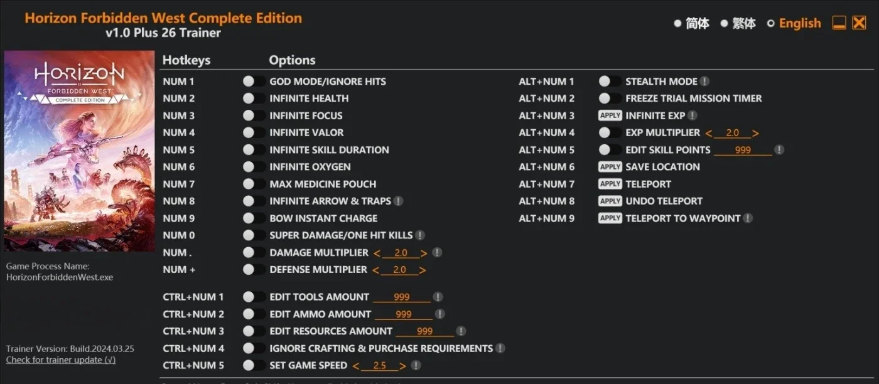Click the info icon next to Edit Resources Amount
Image resolution: width=879 pixels, height=384 pixels.
point(461,331)
